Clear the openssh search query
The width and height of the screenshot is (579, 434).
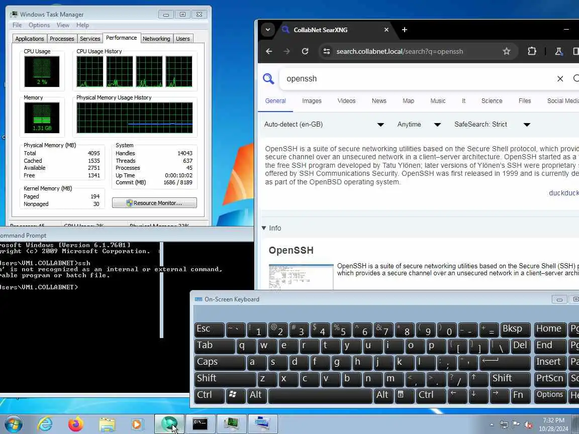[x=560, y=78]
